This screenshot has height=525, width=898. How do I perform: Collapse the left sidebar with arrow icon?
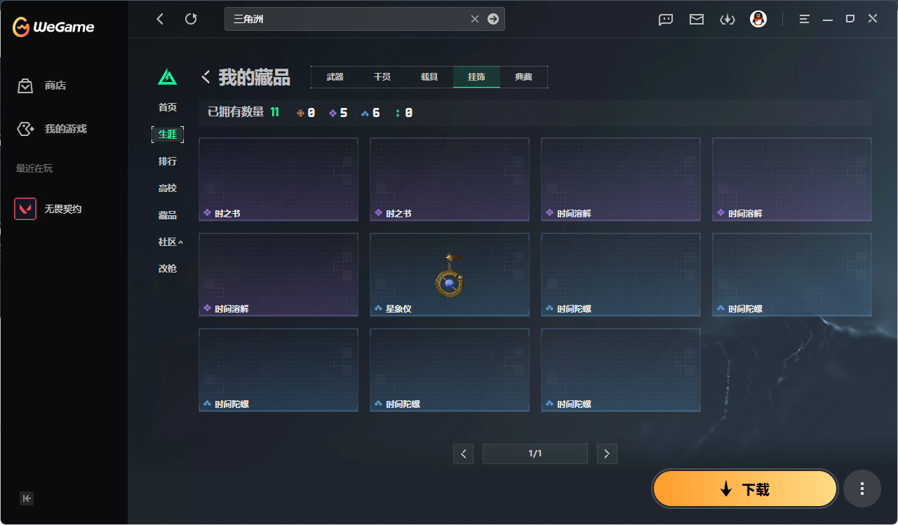27,498
